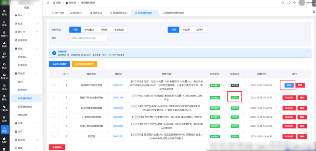This screenshot has height=151, width=316.
Task: Collapse 短信 settings group
Action: 27,49
